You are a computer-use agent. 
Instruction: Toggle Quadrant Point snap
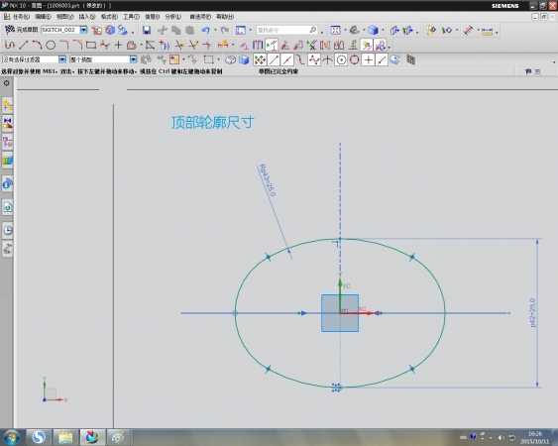[355, 60]
